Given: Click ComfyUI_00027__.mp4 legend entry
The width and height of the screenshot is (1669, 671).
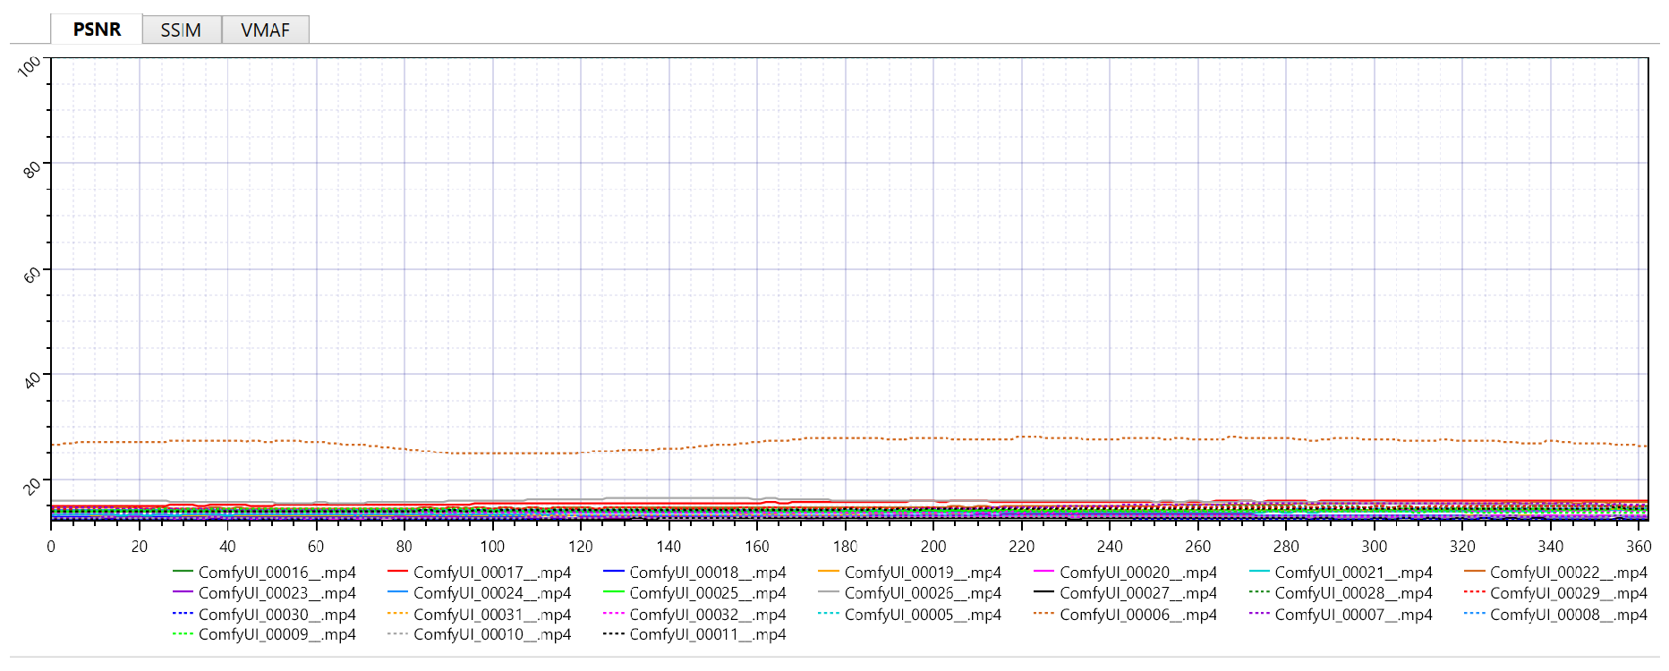Looking at the screenshot, I should pos(1137,593).
